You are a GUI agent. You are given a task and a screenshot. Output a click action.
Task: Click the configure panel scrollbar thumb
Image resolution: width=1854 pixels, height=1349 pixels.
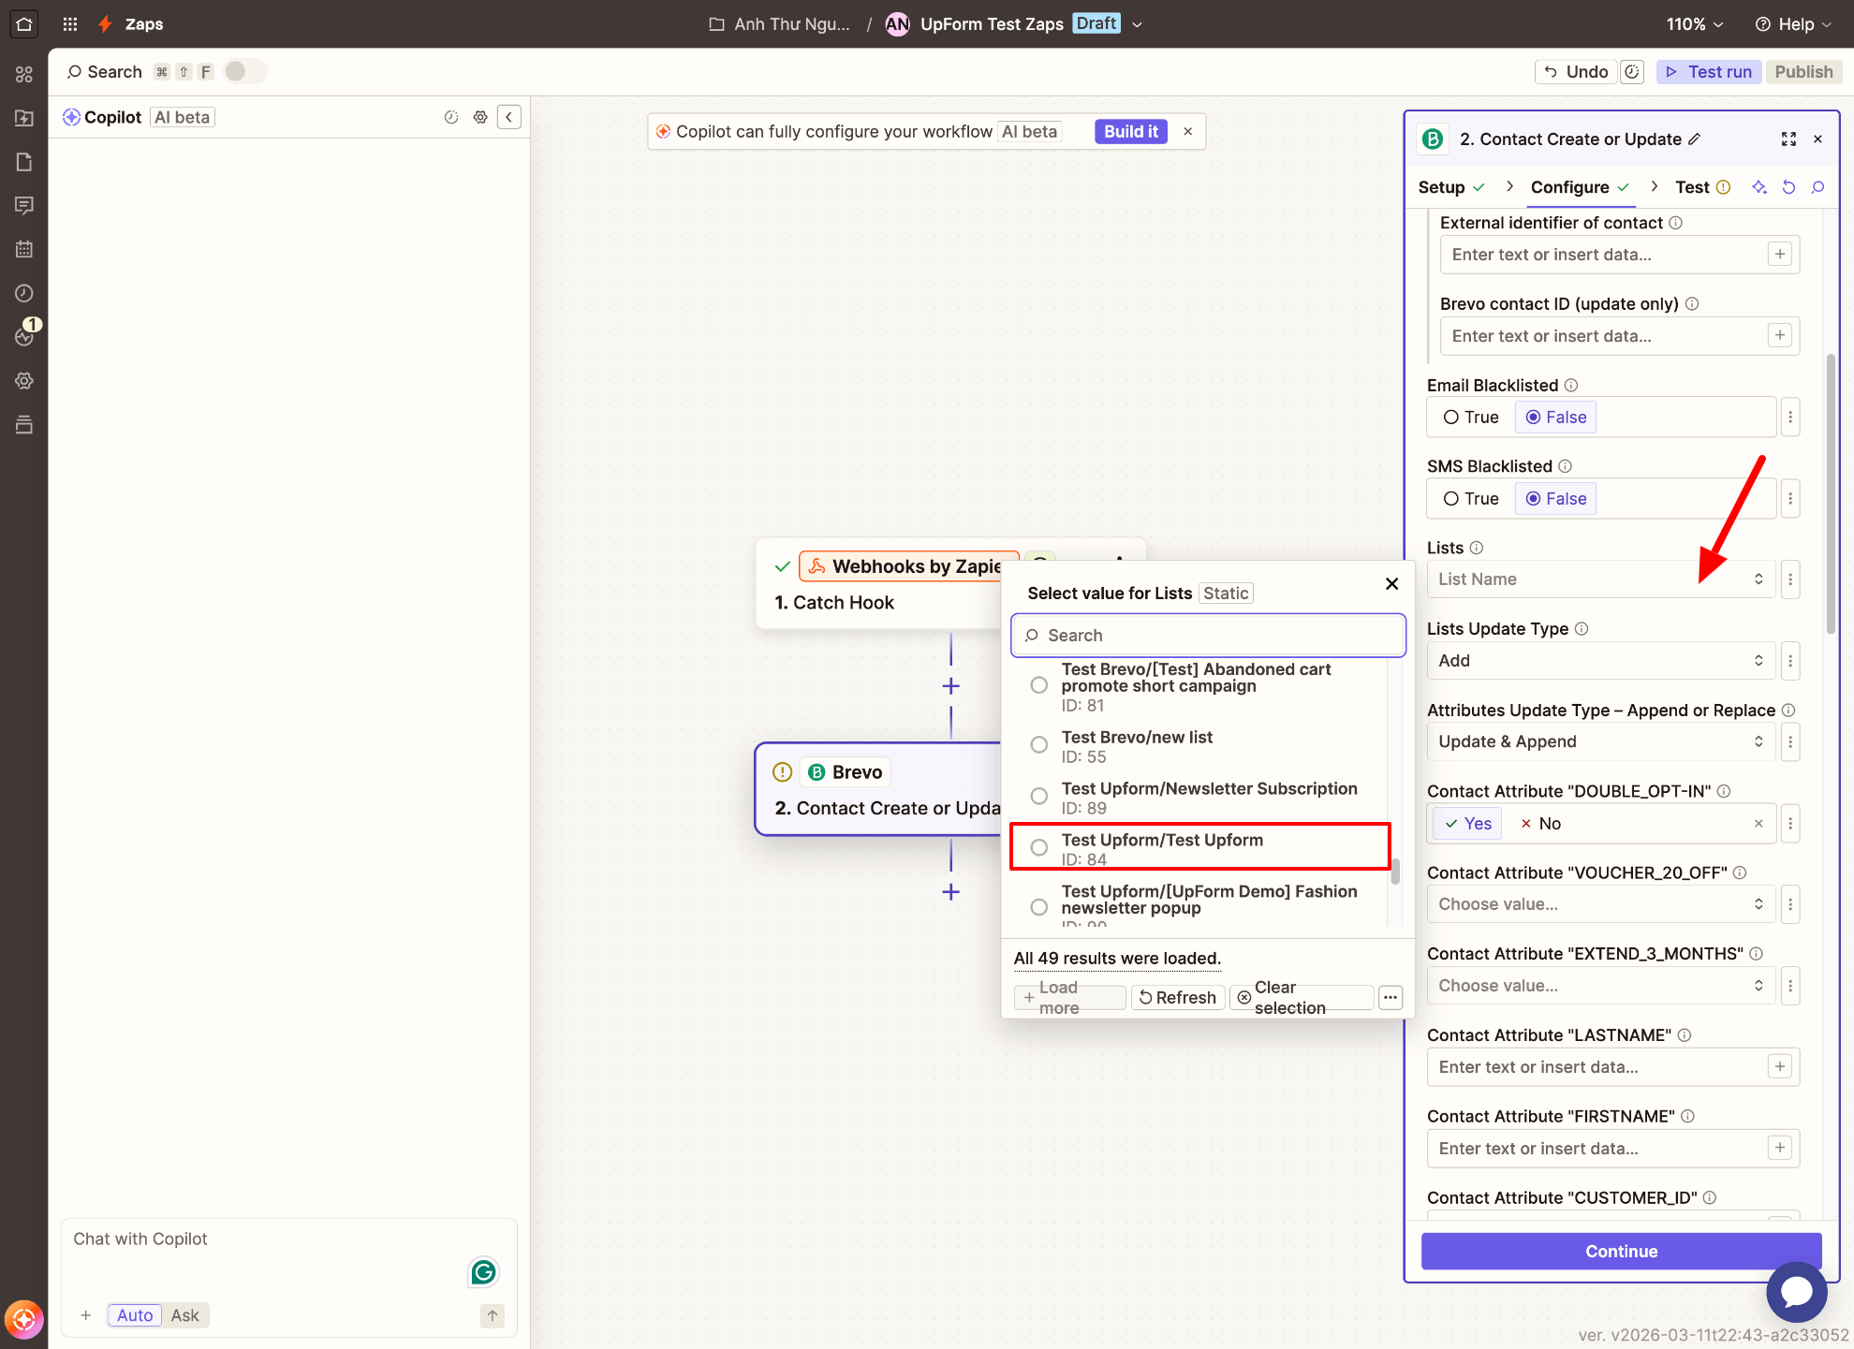pyautogui.click(x=1831, y=493)
